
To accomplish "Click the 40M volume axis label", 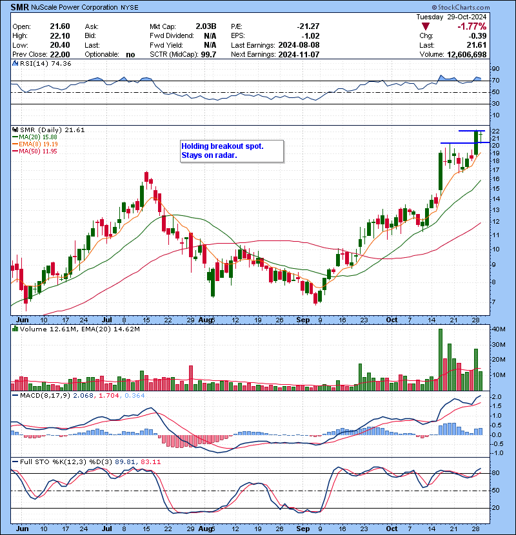I will [498, 329].
